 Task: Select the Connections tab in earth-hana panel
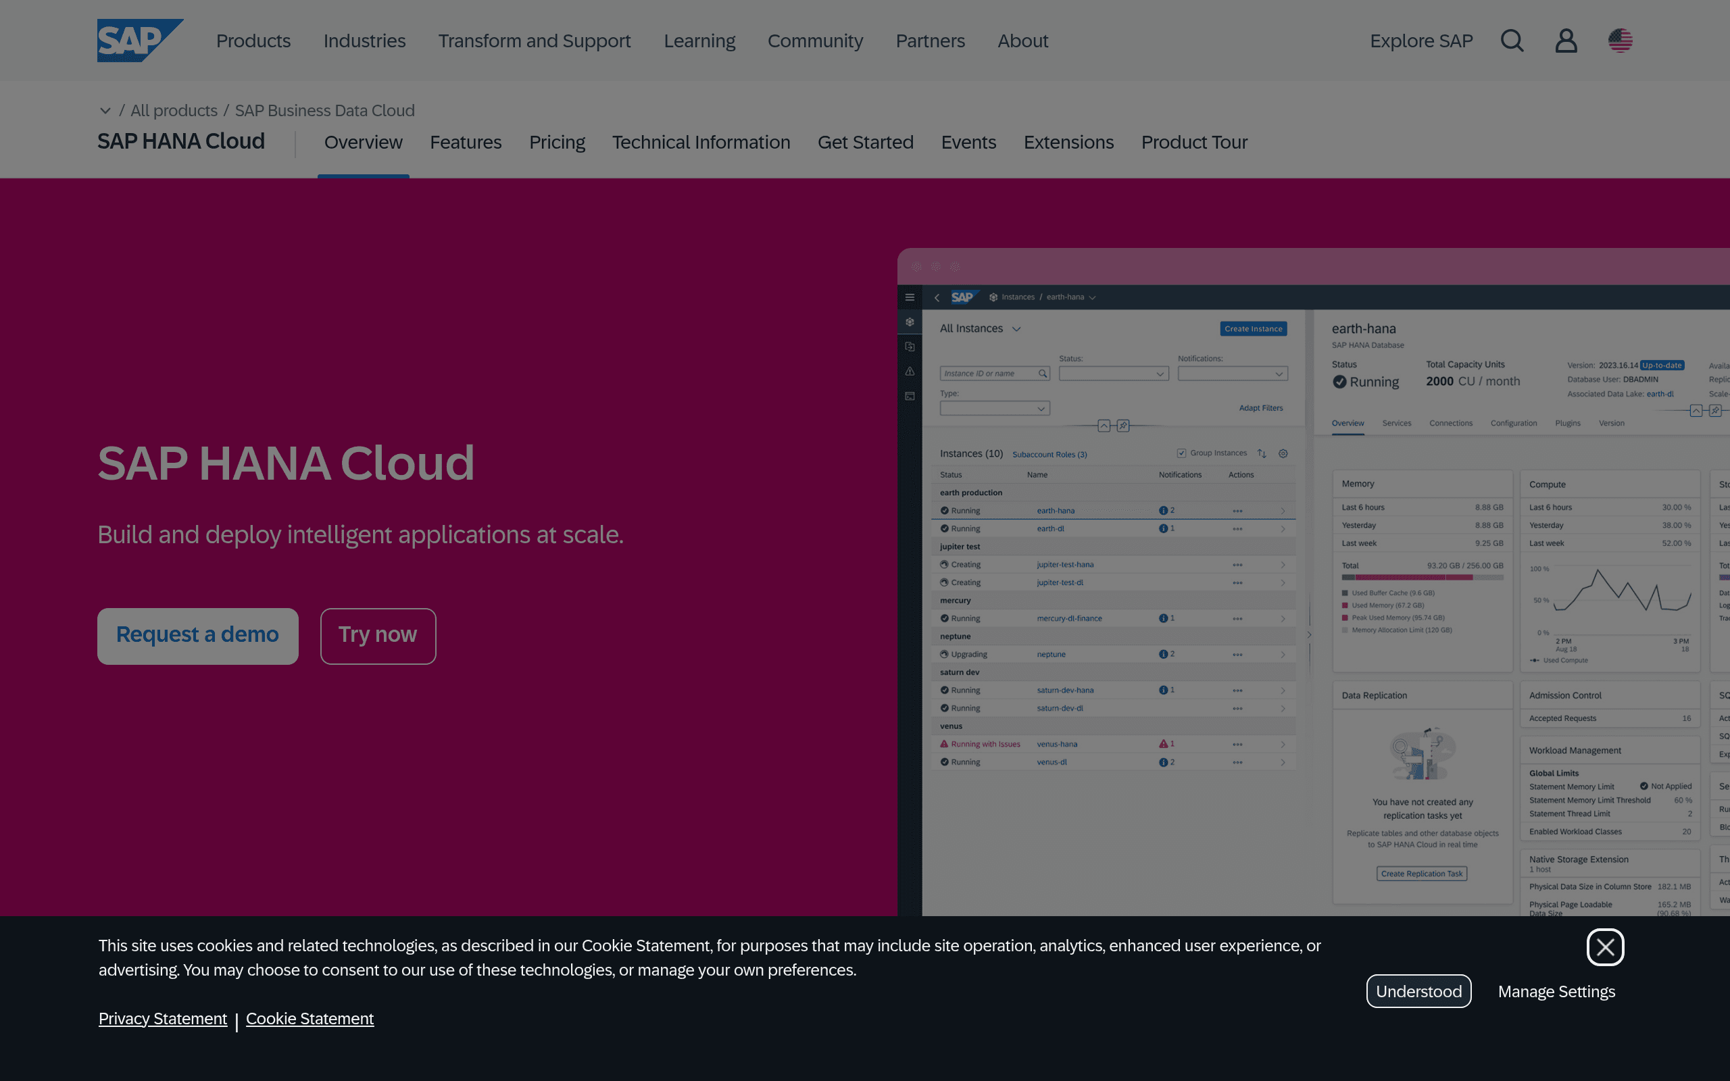tap(1450, 423)
